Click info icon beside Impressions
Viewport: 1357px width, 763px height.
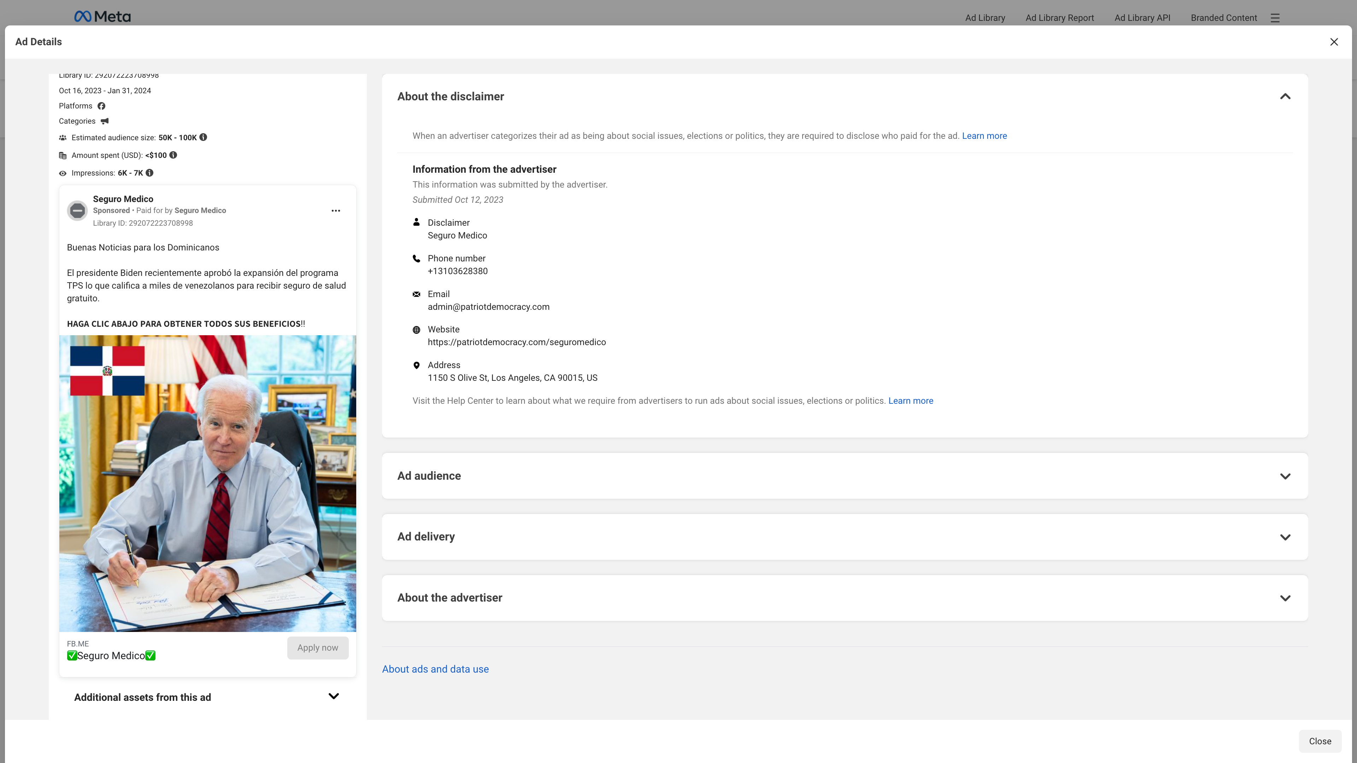149,173
